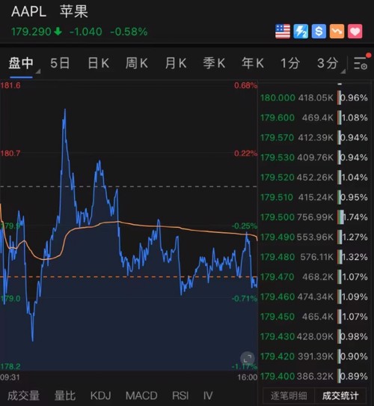This screenshot has width=374, height=406.
Task: Tap the US flag market icon
Action: [283, 31]
